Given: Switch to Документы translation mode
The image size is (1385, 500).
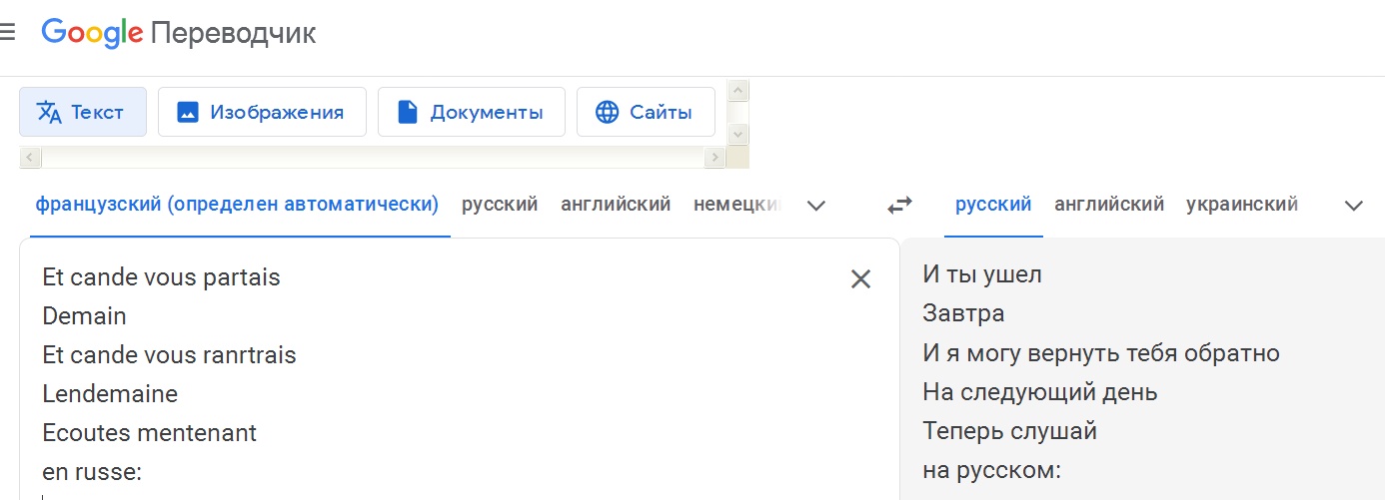Looking at the screenshot, I should pos(471,112).
